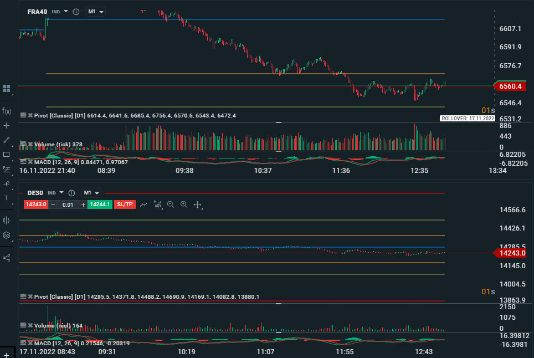Viewport: 534px width, 358px height.
Task: Open the FRA40 M1 timeframe dropdown
Action: click(95, 12)
